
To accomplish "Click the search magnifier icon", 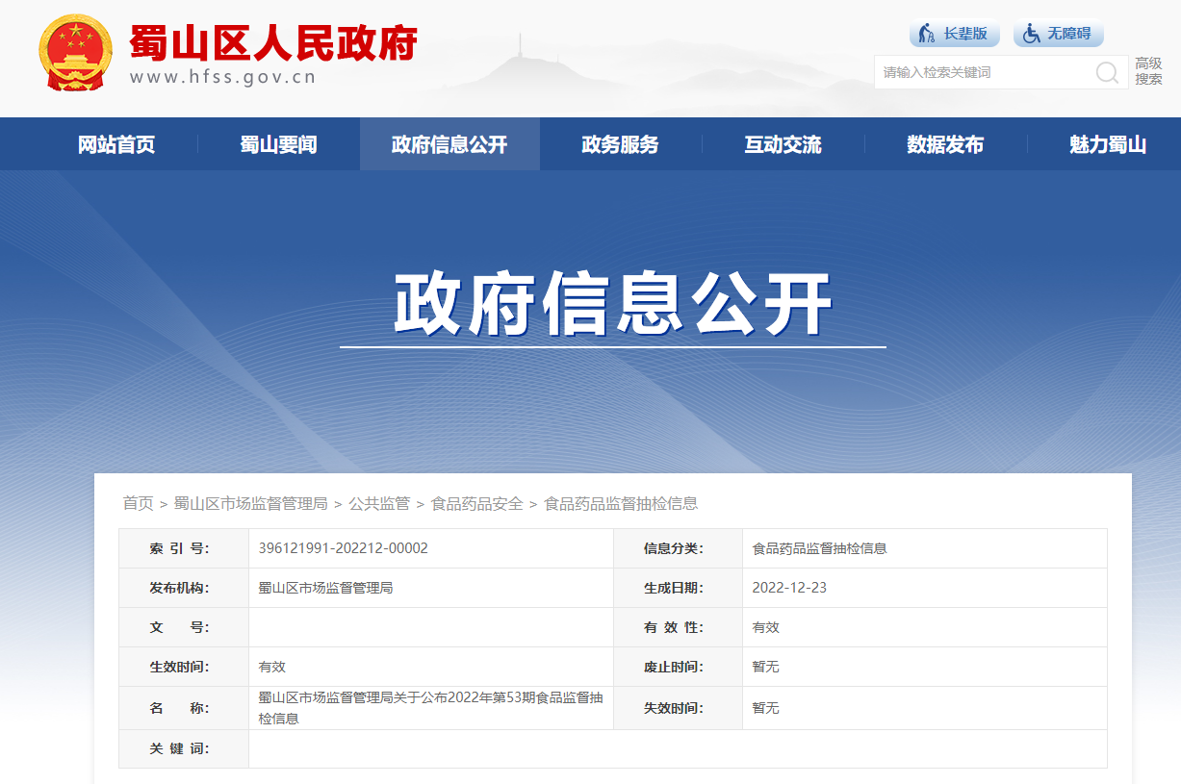I will (1104, 71).
